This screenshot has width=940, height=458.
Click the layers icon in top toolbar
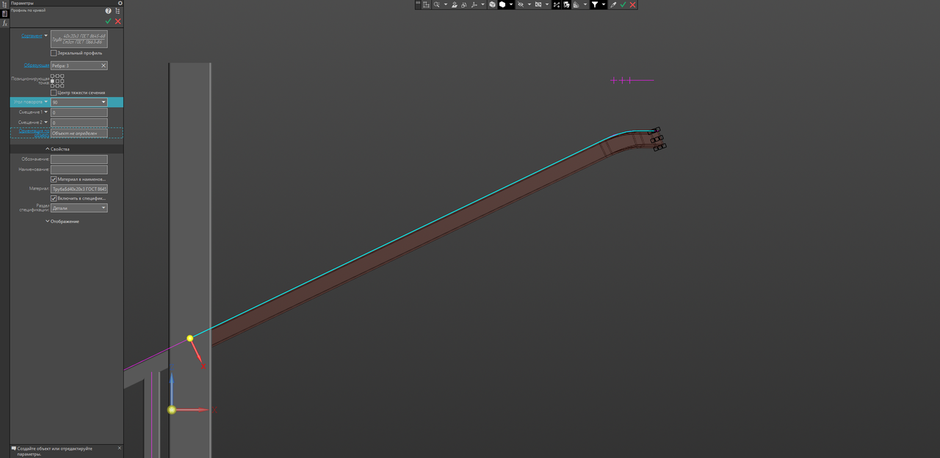[x=576, y=4]
